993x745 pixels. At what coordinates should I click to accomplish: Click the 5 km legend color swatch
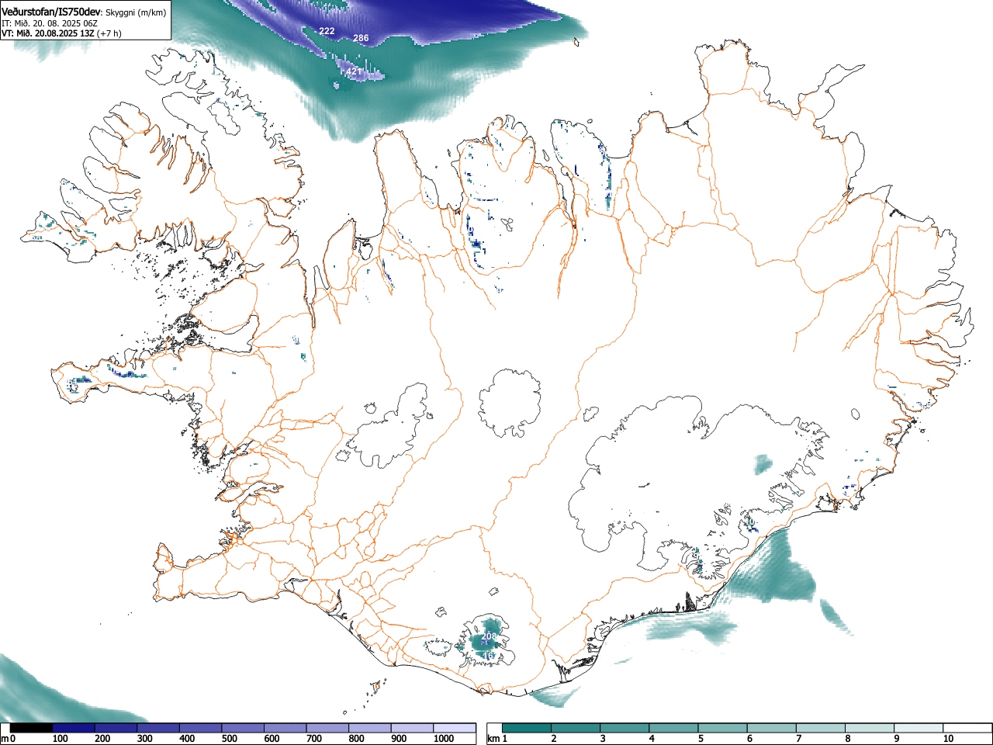click(x=722, y=728)
